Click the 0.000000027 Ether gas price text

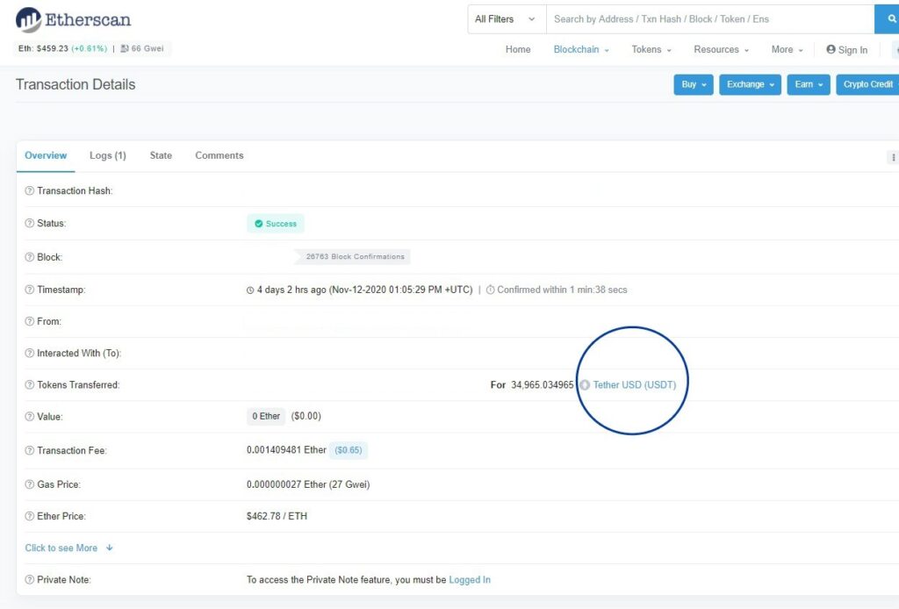308,484
